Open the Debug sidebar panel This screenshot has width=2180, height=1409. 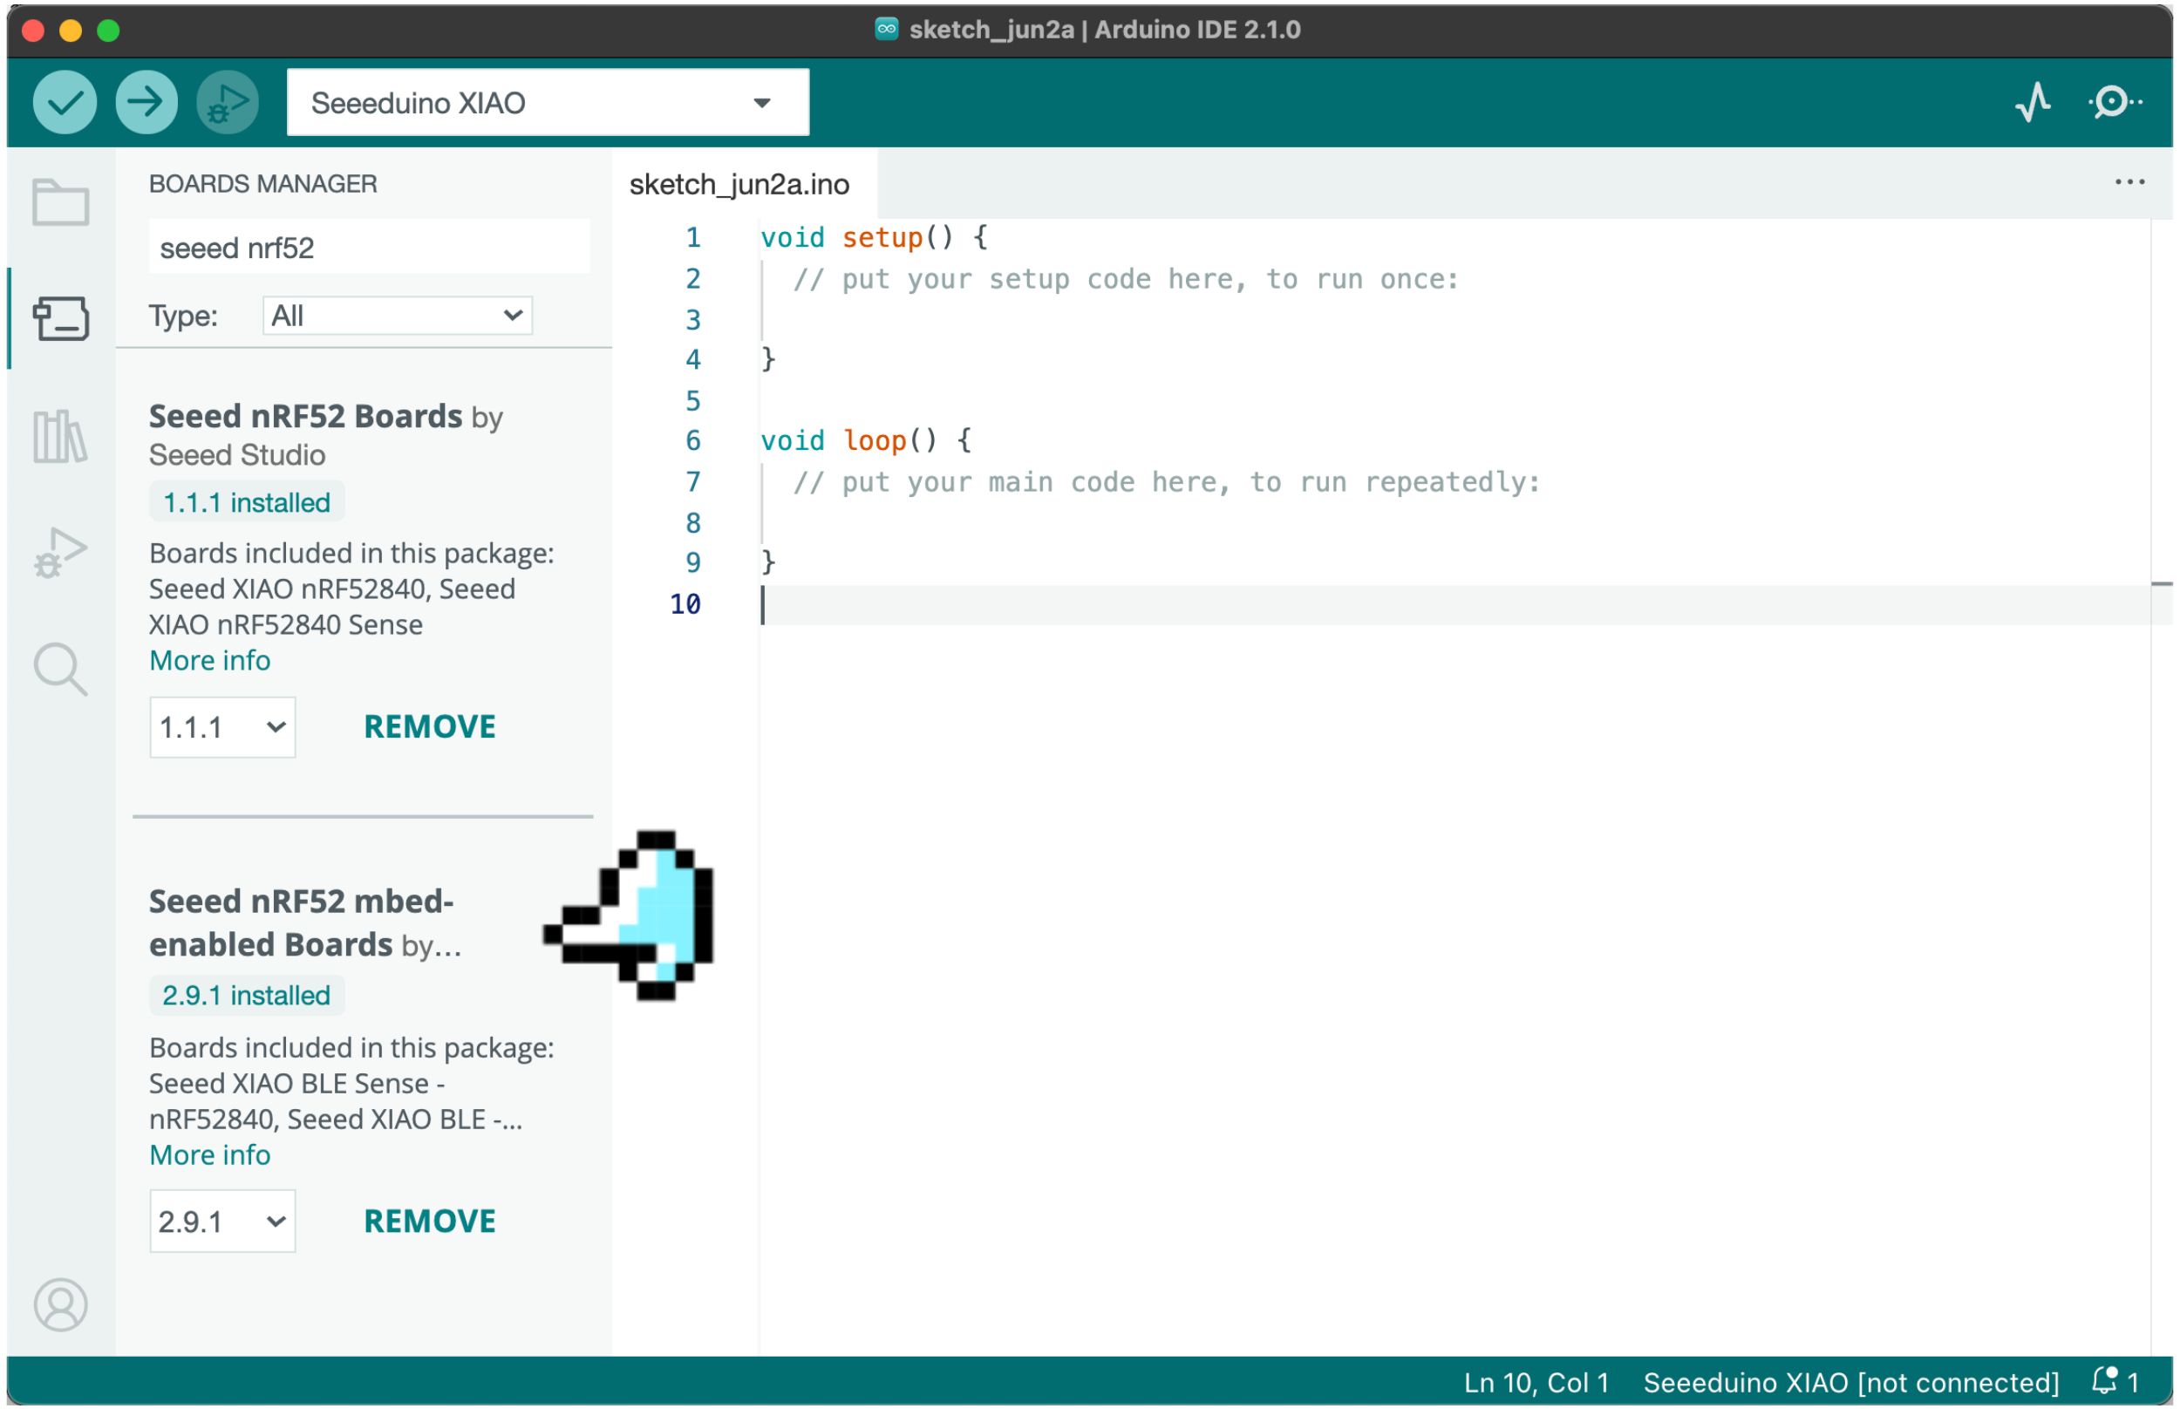tap(60, 553)
